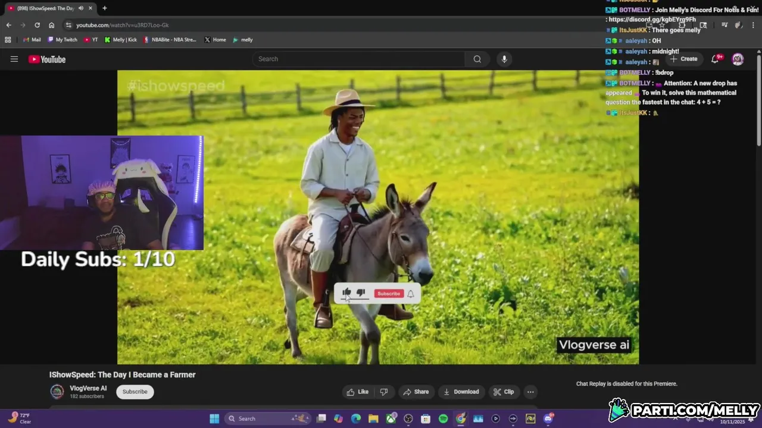Select the address bar URL
The height and width of the screenshot is (428, 762).
click(122, 25)
